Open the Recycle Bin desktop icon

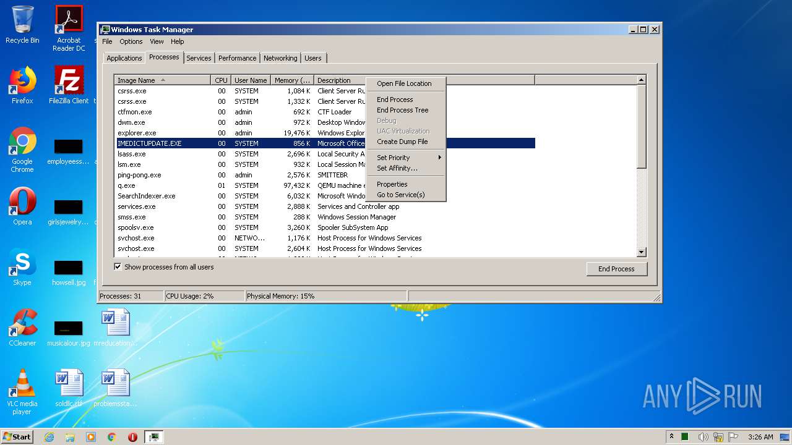(x=22, y=25)
